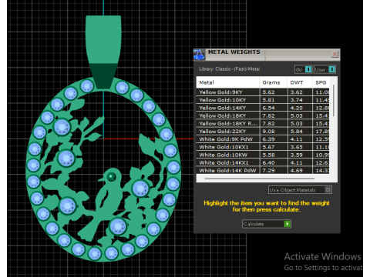Image resolution: width=370 pixels, height=277 pixels.
Task: Click the metal list vertical scrollbar
Action: pyautogui.click(x=334, y=101)
